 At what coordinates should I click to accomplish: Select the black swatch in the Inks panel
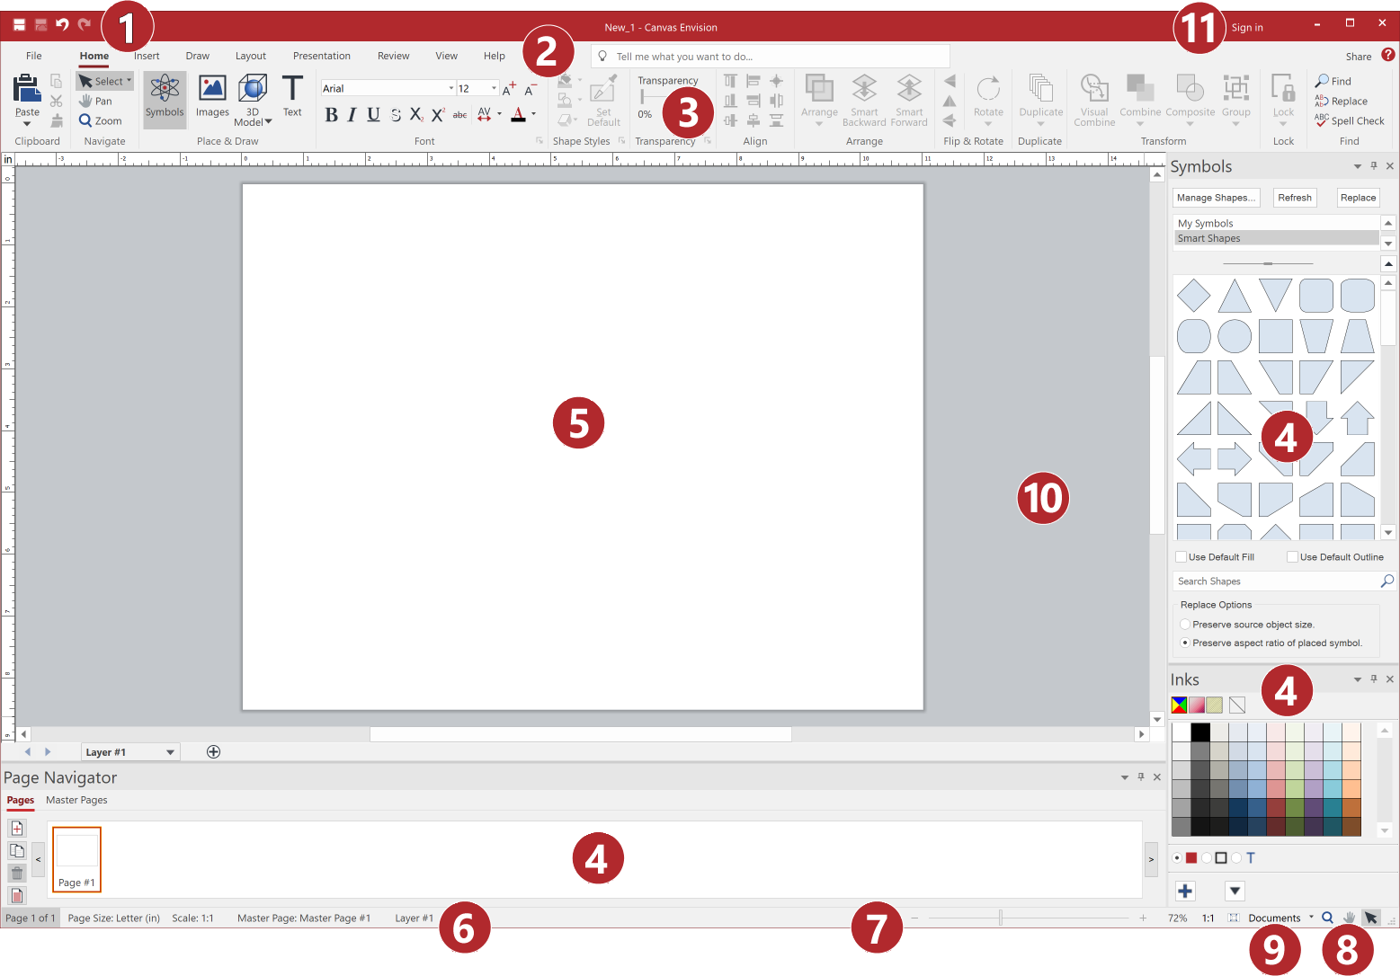click(x=1199, y=732)
